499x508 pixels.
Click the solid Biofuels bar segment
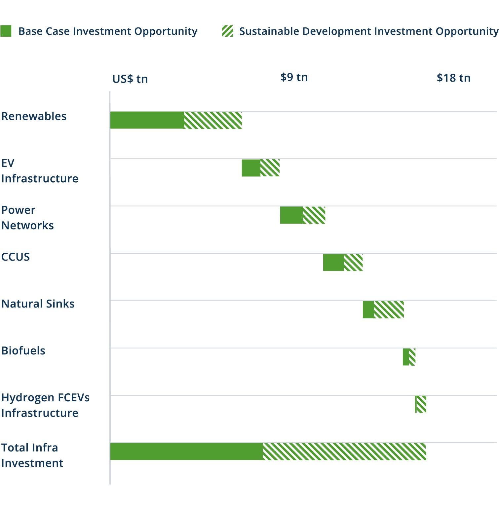[x=406, y=357]
